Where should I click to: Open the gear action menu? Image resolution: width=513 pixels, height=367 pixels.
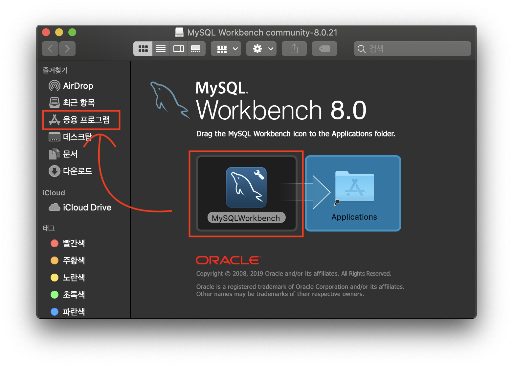click(261, 49)
